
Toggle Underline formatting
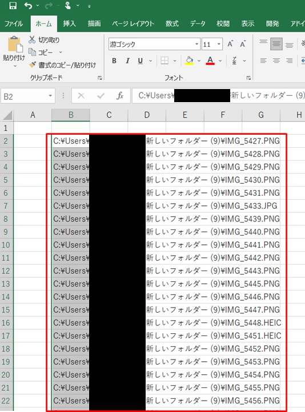tap(141, 60)
